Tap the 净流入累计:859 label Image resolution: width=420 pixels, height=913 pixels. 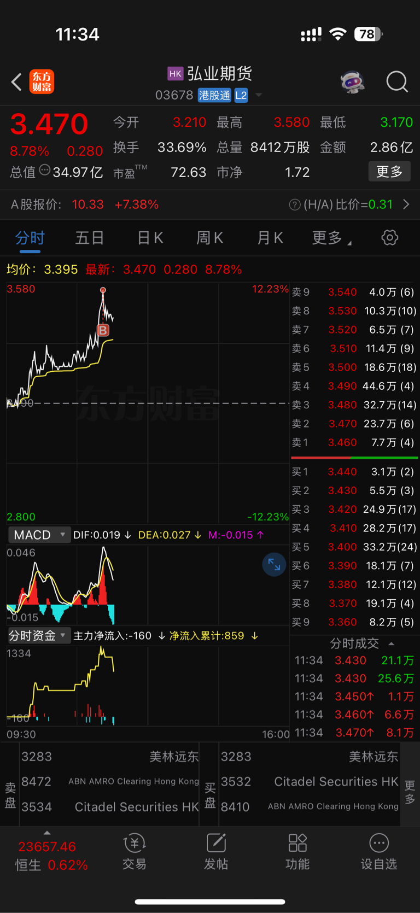click(x=207, y=636)
